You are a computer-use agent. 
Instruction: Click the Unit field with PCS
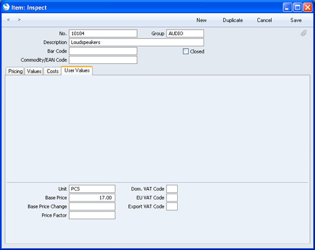click(92, 189)
